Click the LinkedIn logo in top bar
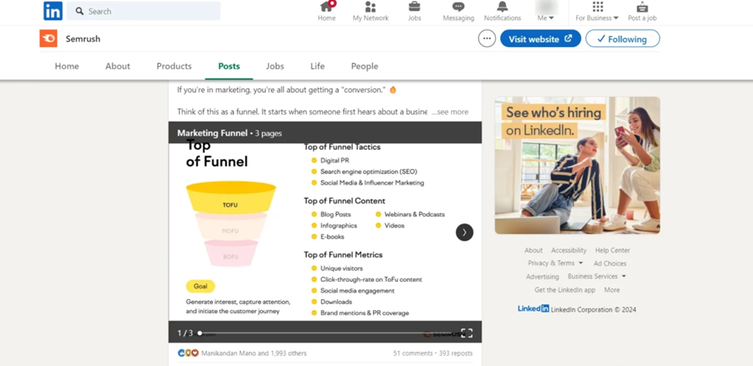Image resolution: width=753 pixels, height=366 pixels. (53, 10)
